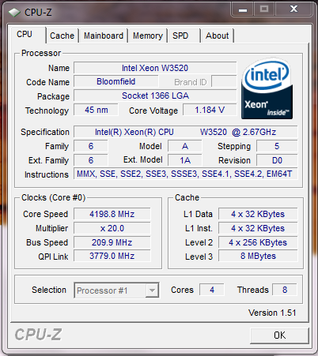Click the processor Name field Intel Xeon W3520
Image resolution: width=318 pixels, height=356 pixels.
click(155, 68)
